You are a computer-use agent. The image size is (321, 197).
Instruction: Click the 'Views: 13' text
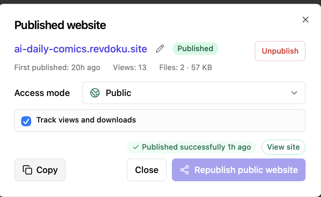tap(130, 68)
